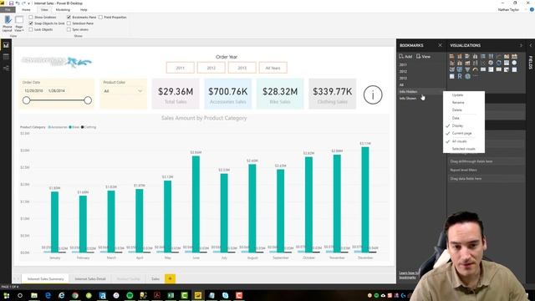The width and height of the screenshot is (535, 301).
Task: Click the Accessories Sales card
Action: [228, 94]
